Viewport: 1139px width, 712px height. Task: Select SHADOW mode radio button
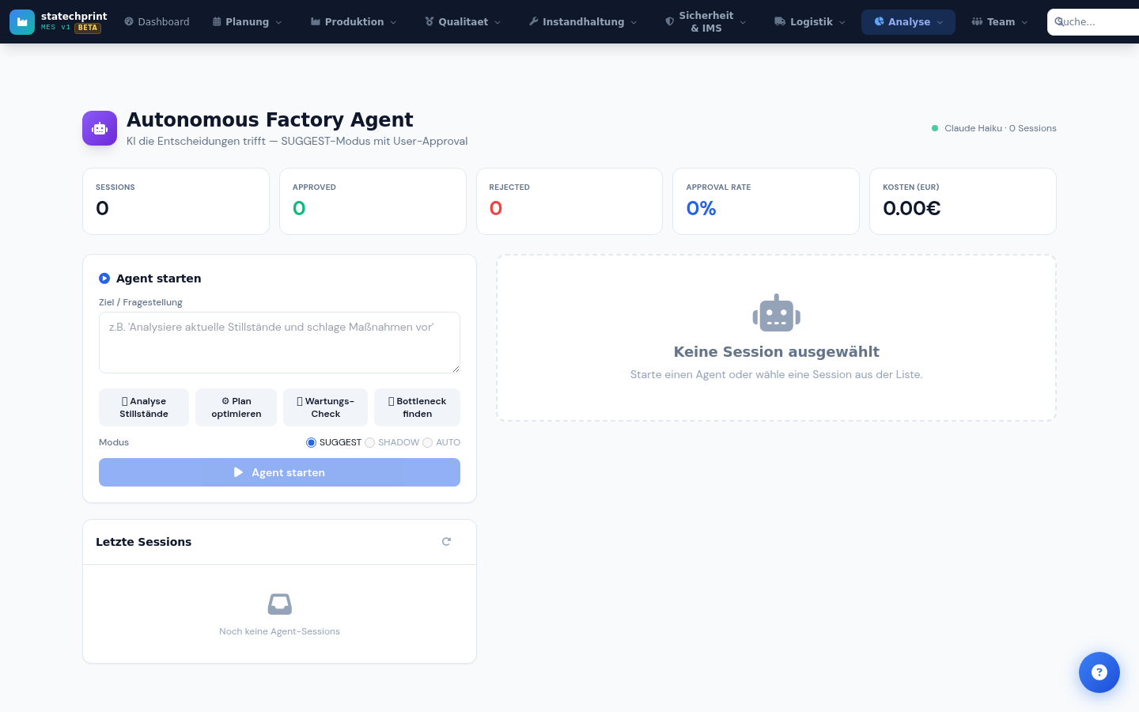369,443
